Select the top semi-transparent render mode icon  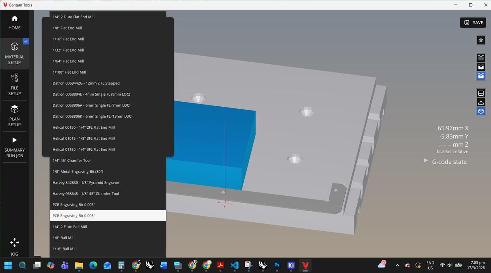[481, 58]
